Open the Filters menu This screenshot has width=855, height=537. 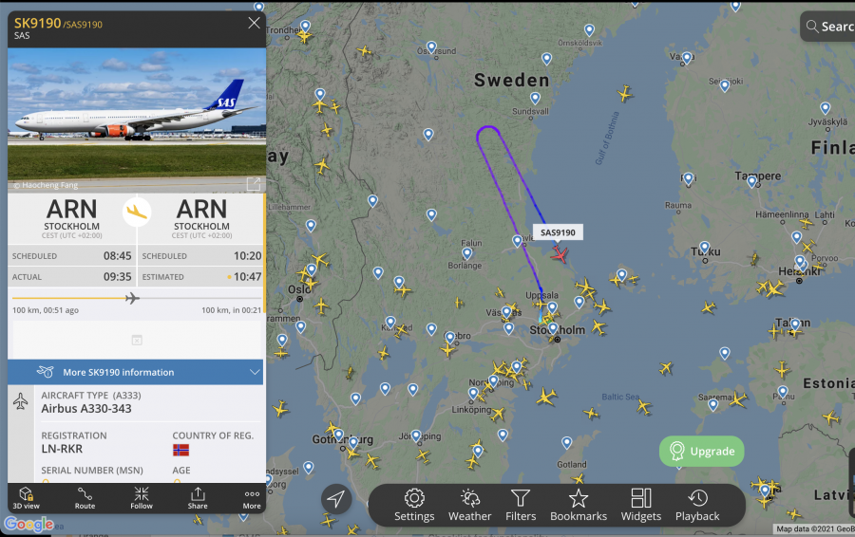pos(521,506)
